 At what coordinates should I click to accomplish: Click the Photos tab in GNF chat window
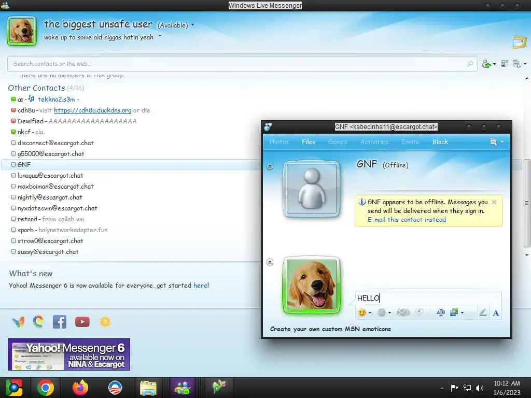[279, 142]
